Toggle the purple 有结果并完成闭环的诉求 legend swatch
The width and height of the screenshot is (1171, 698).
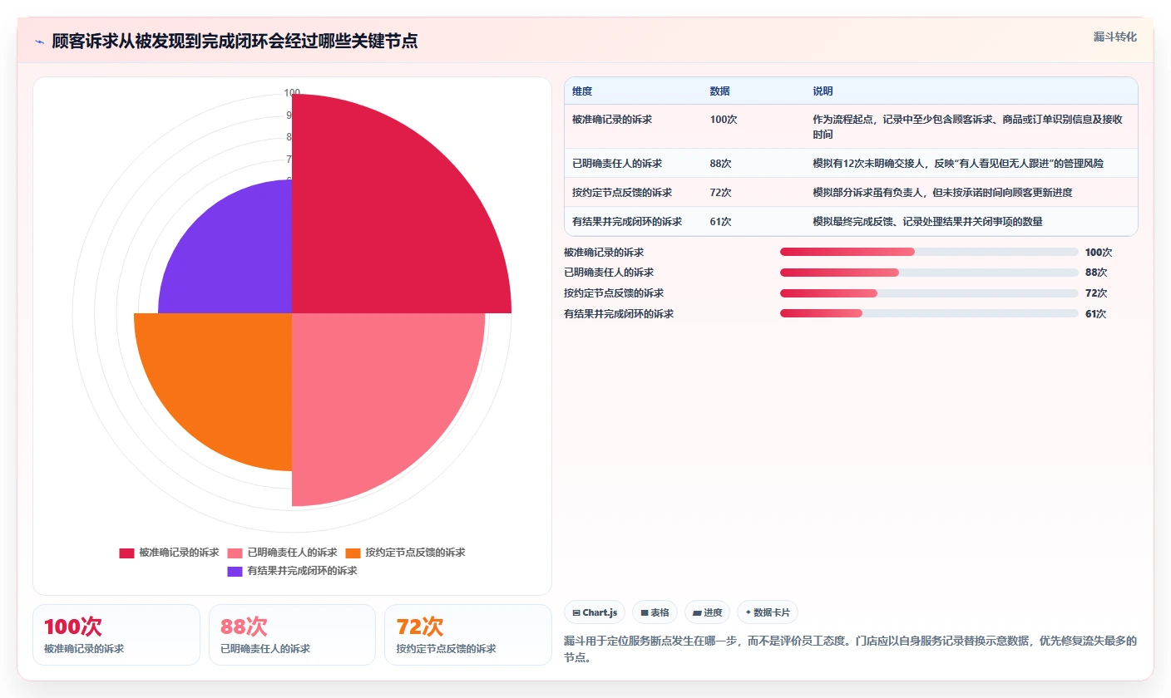coord(235,571)
